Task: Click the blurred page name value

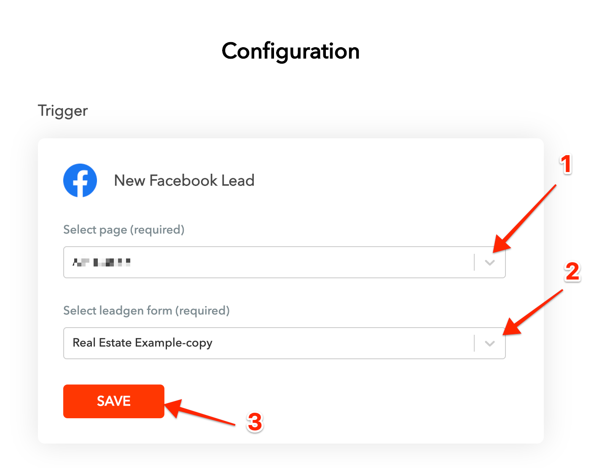Action: click(x=101, y=262)
